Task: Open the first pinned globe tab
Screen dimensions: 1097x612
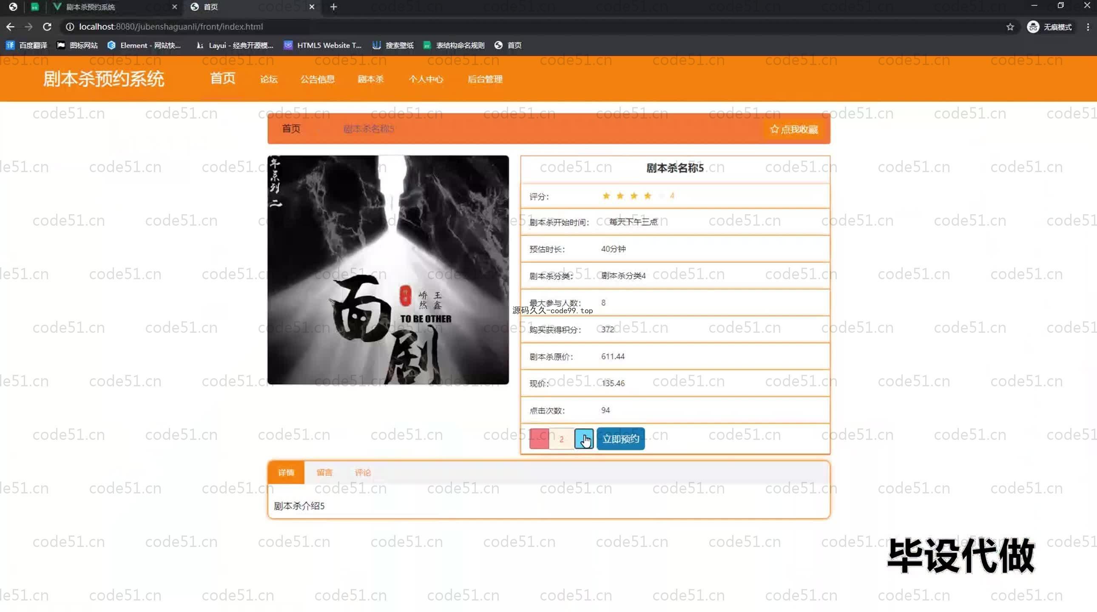Action: pos(13,7)
